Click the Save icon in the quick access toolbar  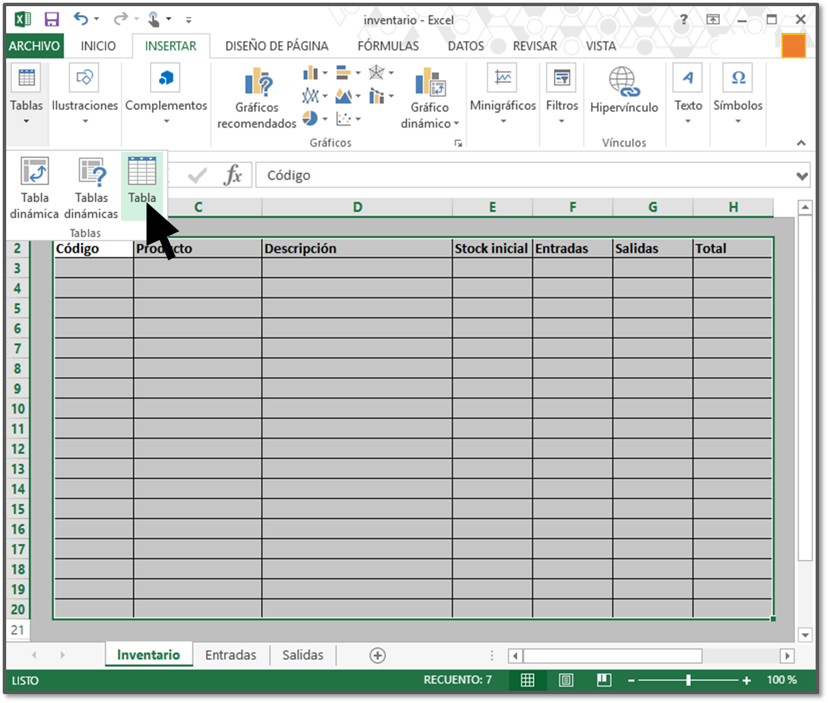coord(51,19)
